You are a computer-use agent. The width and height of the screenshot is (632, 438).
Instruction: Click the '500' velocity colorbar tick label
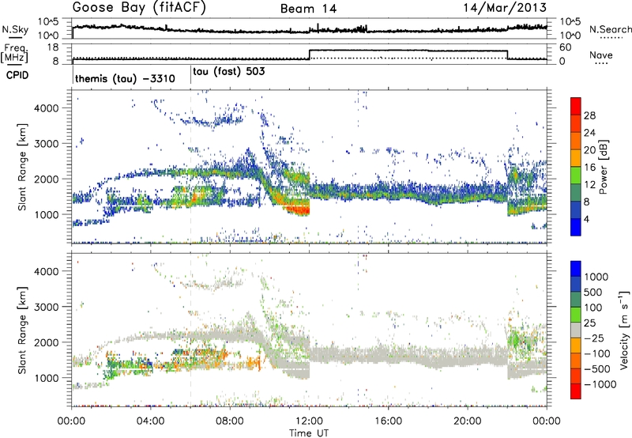coord(593,292)
